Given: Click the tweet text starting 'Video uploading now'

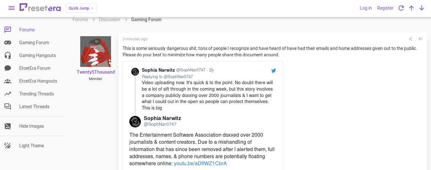Looking at the screenshot, I should [x=207, y=95].
